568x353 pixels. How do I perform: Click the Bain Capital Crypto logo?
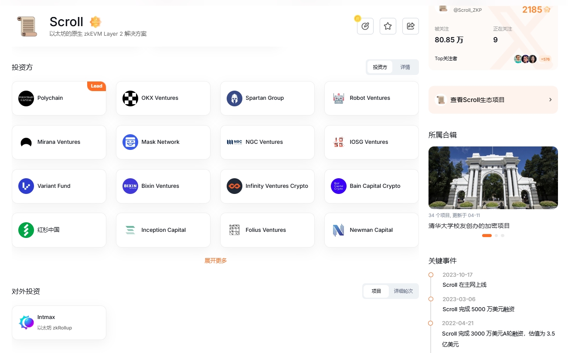339,186
